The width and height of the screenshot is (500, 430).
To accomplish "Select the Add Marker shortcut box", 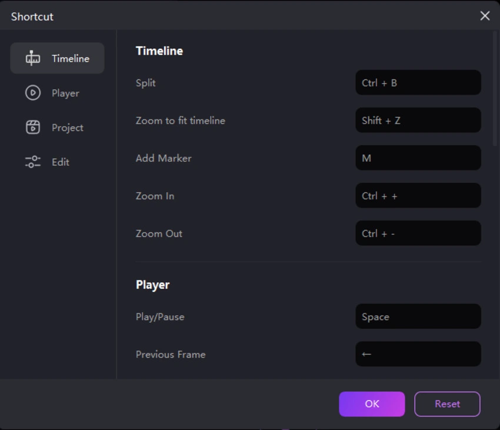I will click(x=418, y=158).
